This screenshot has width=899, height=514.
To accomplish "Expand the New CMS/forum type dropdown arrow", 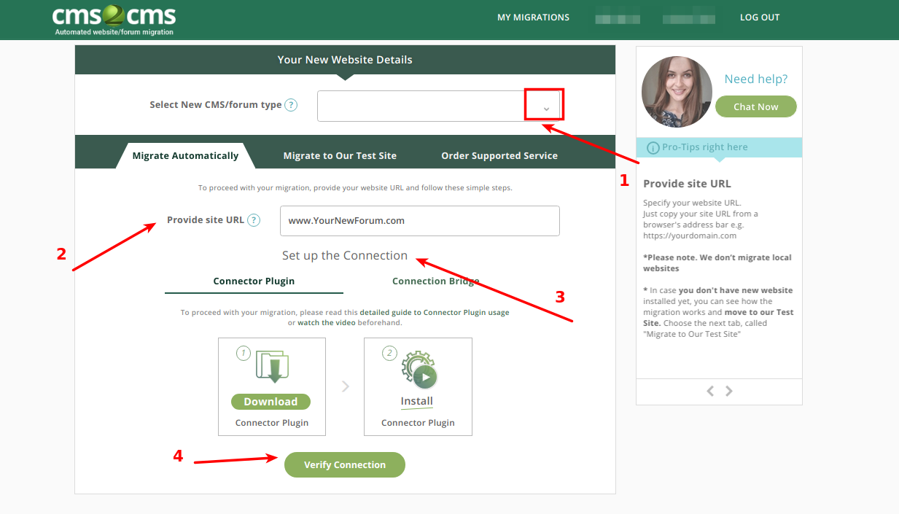I will point(546,109).
